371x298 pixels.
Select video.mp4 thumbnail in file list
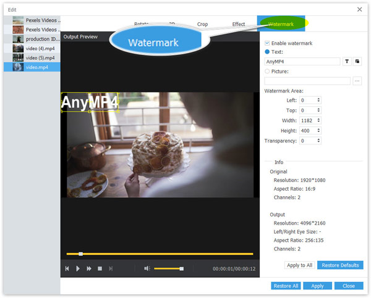(x=18, y=67)
